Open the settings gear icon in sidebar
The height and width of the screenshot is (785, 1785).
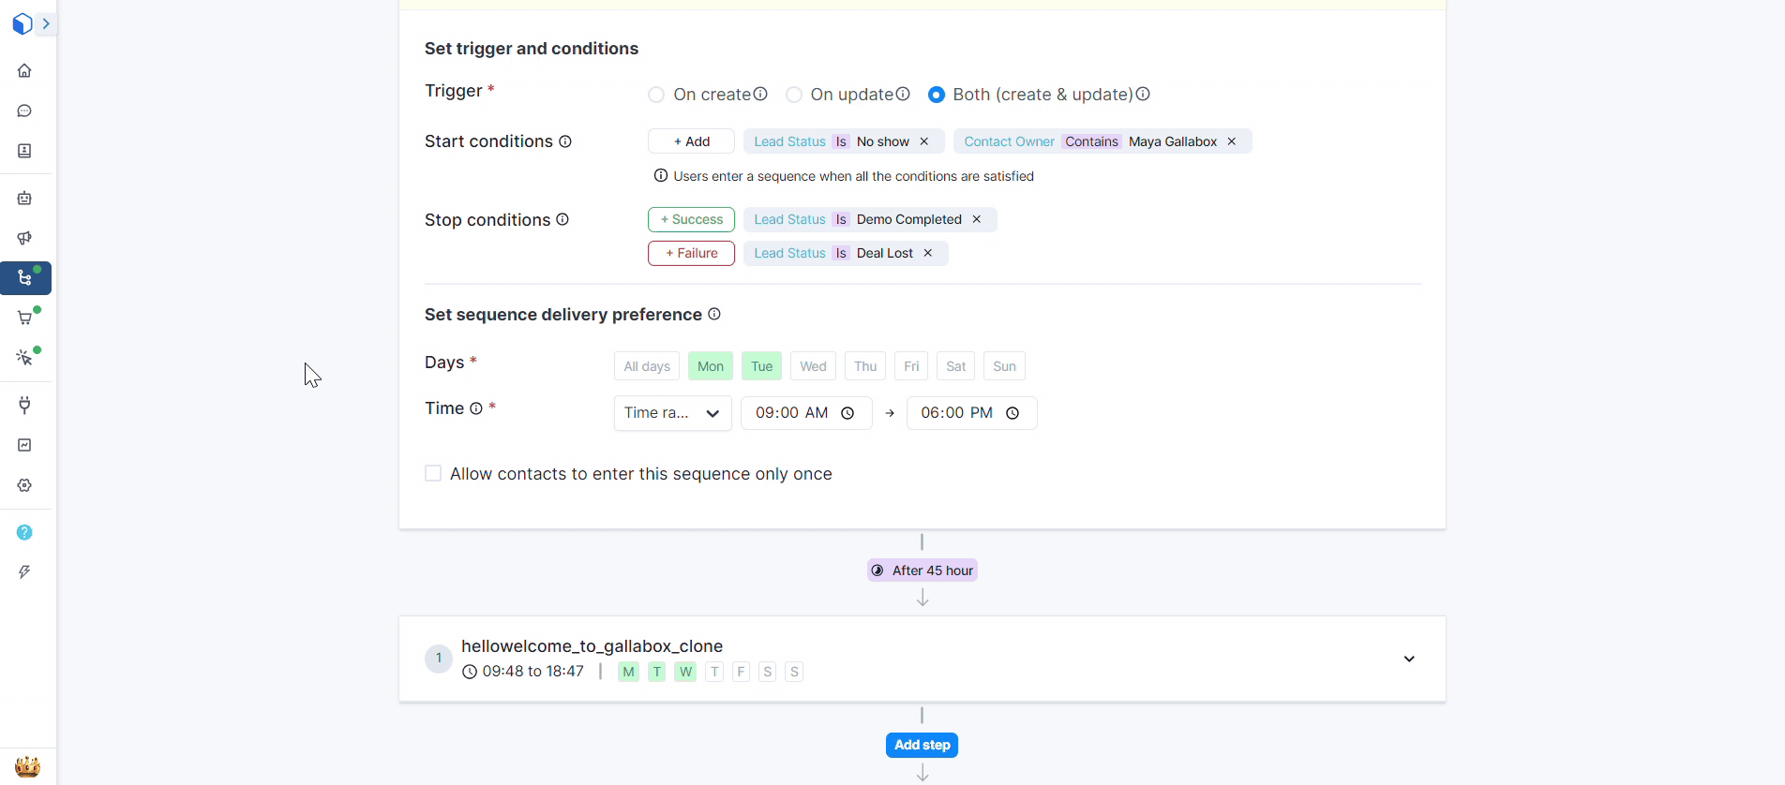24,485
